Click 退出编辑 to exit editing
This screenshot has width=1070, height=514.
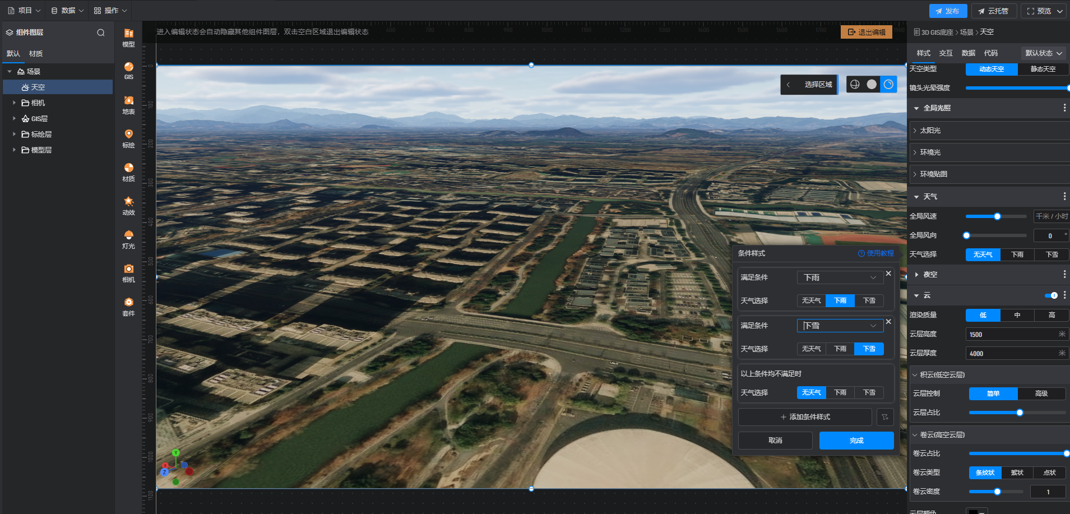coord(867,33)
